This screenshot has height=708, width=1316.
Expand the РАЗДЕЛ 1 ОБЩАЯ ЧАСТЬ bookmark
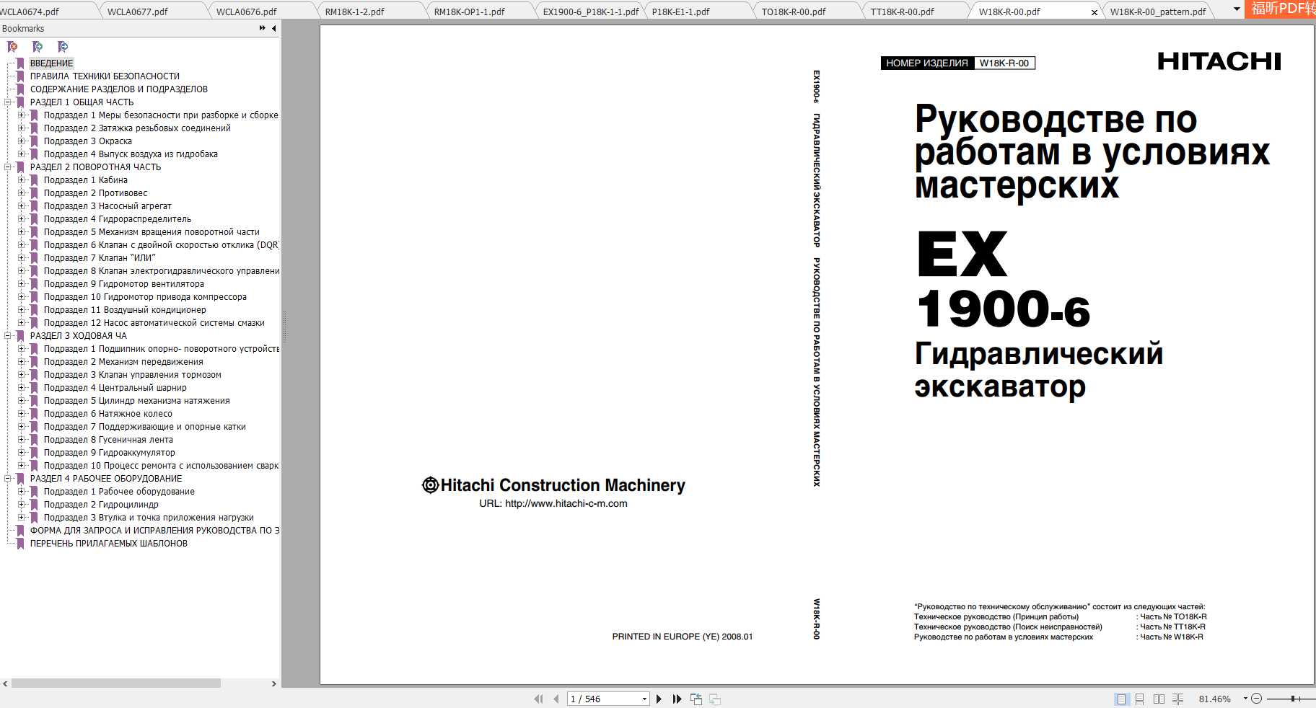coord(7,102)
